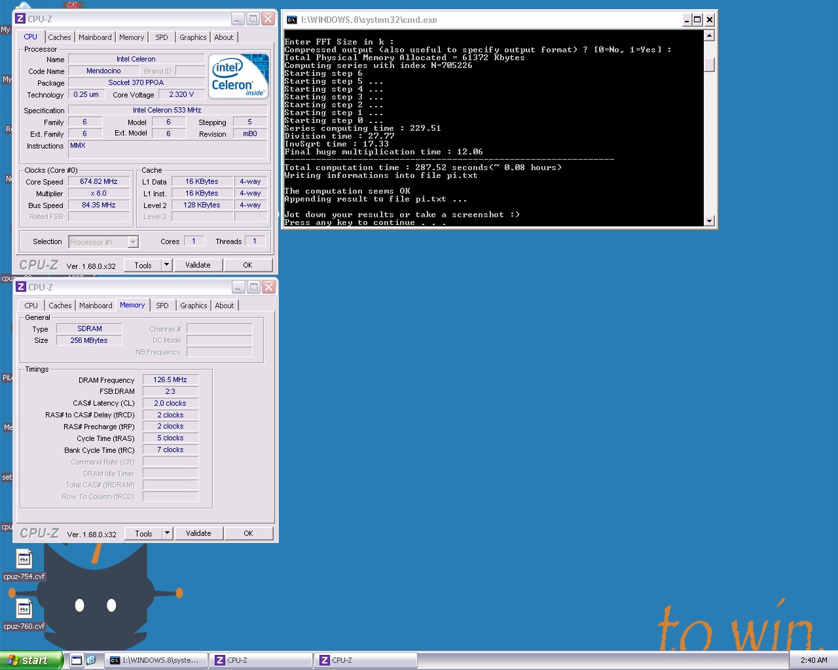Screen dimensions: 838x670
Task: Select the cpuz-760.cvf desktop file icon
Action: (x=24, y=609)
